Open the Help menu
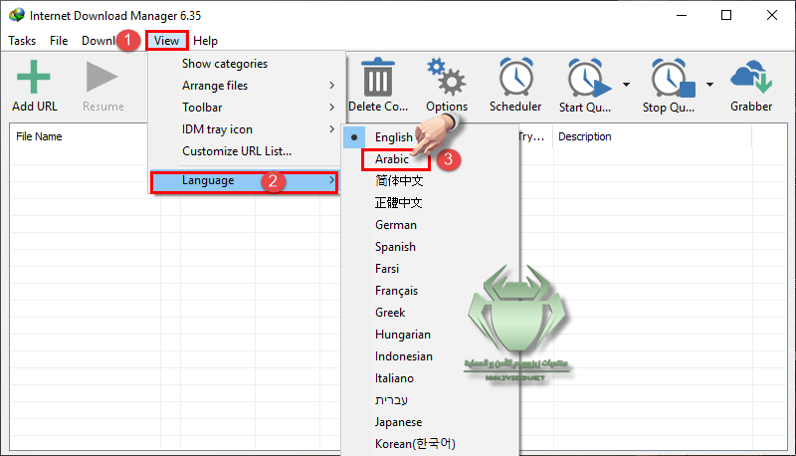Viewport: 796px width, 456px height. (205, 41)
